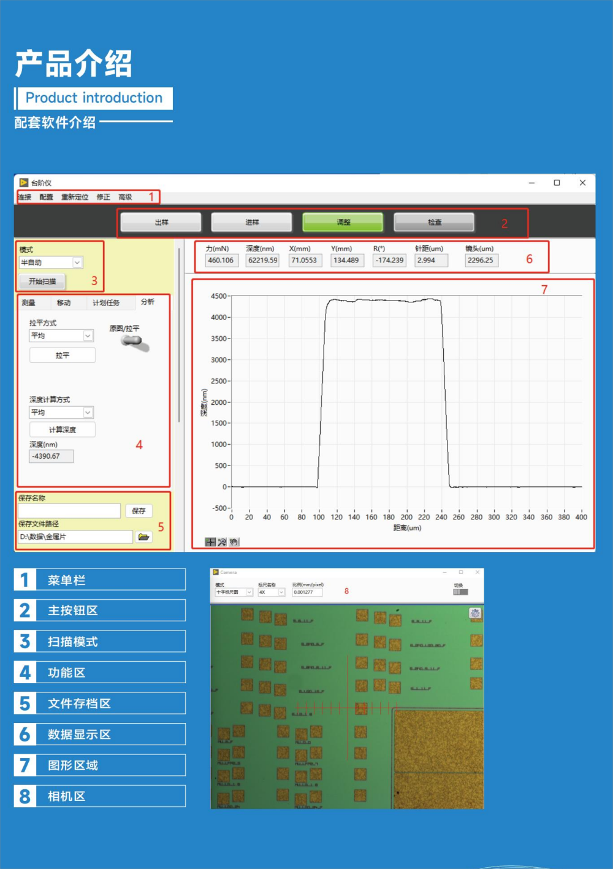The image size is (613, 869).
Task: Click the folder browse icon for save path
Action: (x=143, y=537)
